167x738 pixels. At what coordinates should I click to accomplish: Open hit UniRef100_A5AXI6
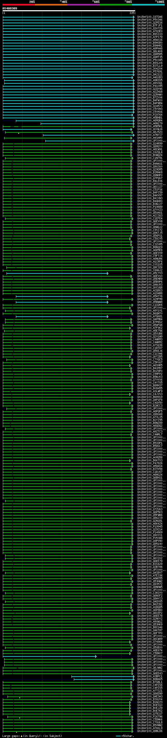150,40
